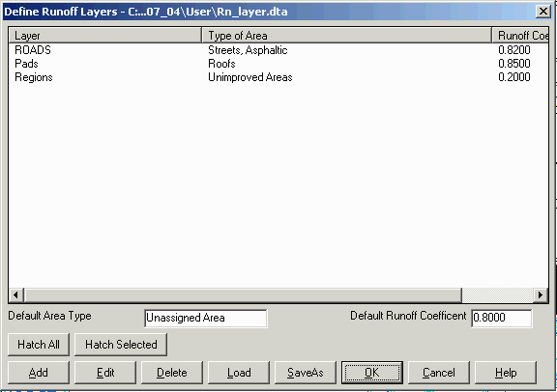This screenshot has width=557, height=392.
Task: Click the Hatch Selected button
Action: pyautogui.click(x=121, y=345)
